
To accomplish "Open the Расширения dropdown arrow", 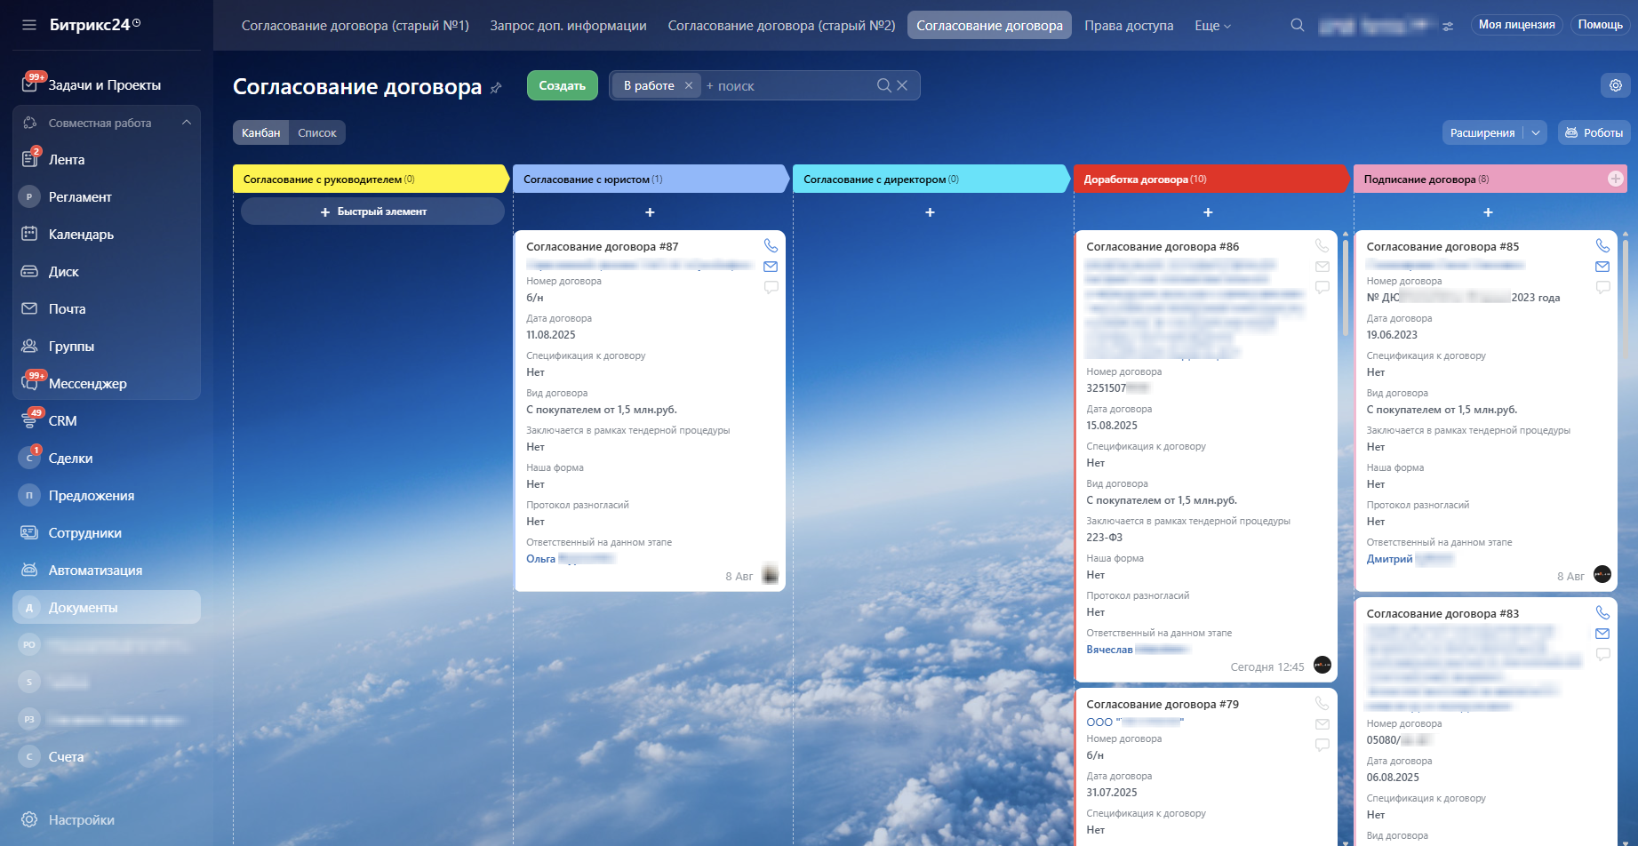I will tap(1535, 132).
